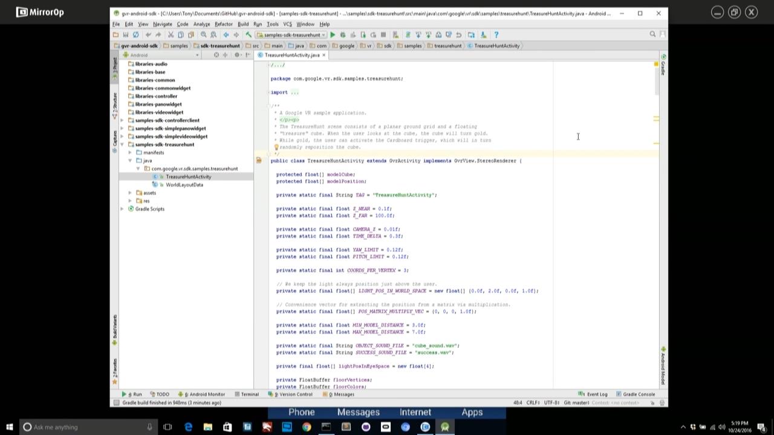Click the Synchronize toolbar icon
This screenshot has width=774, height=435.
136,34
